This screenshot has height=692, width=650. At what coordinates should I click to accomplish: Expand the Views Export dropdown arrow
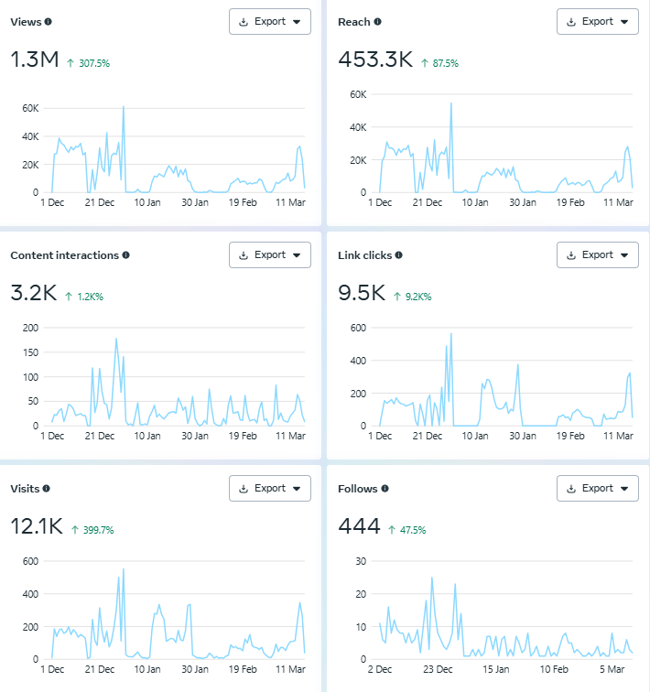click(x=297, y=22)
